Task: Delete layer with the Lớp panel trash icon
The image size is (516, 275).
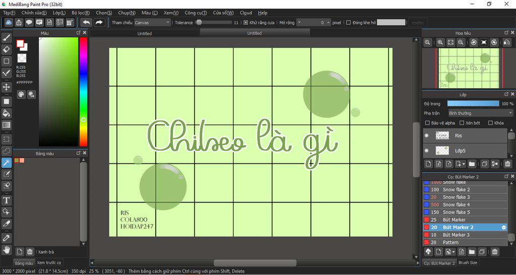Action: tap(507, 164)
